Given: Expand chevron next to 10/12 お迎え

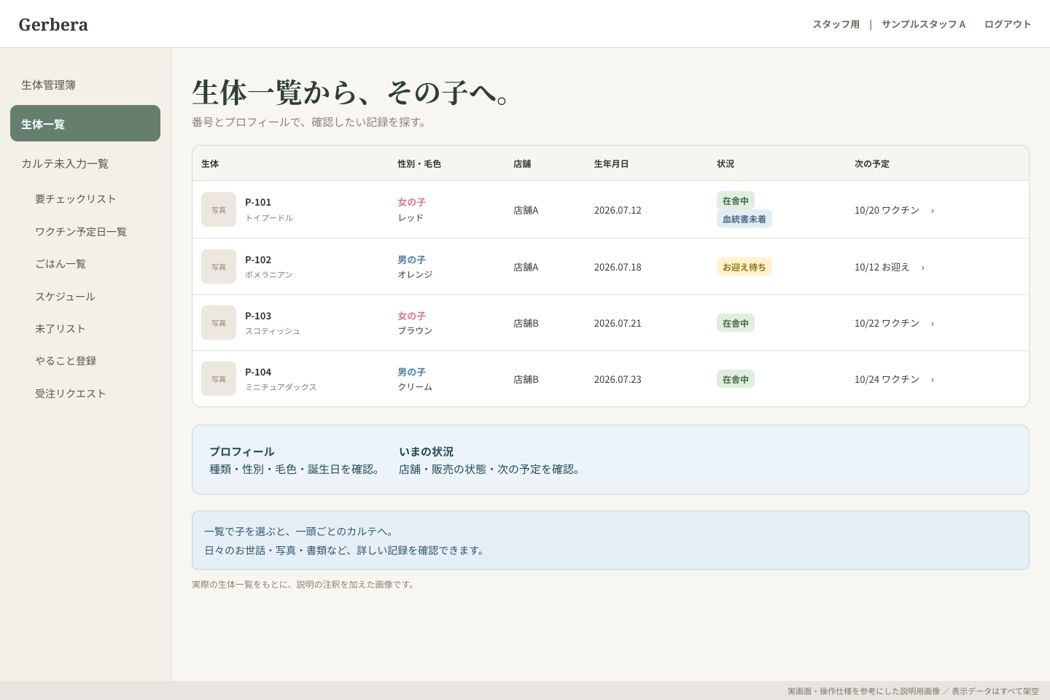Looking at the screenshot, I should coord(923,268).
